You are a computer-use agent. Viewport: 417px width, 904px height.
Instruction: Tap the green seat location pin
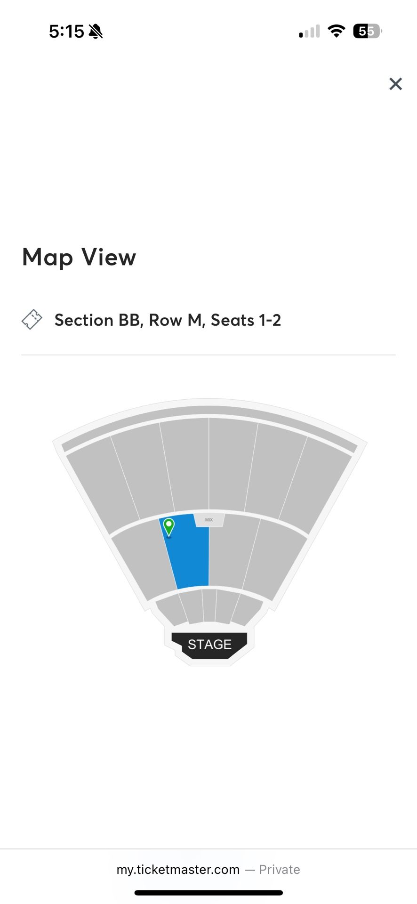[x=168, y=527]
